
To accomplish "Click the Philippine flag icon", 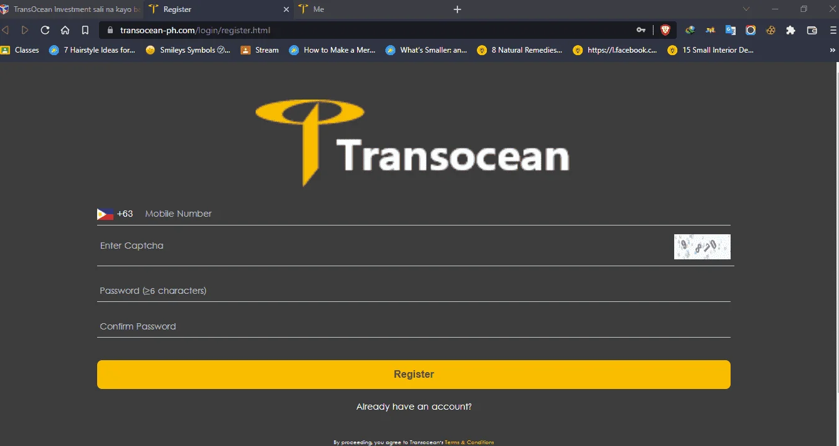I will click(105, 214).
